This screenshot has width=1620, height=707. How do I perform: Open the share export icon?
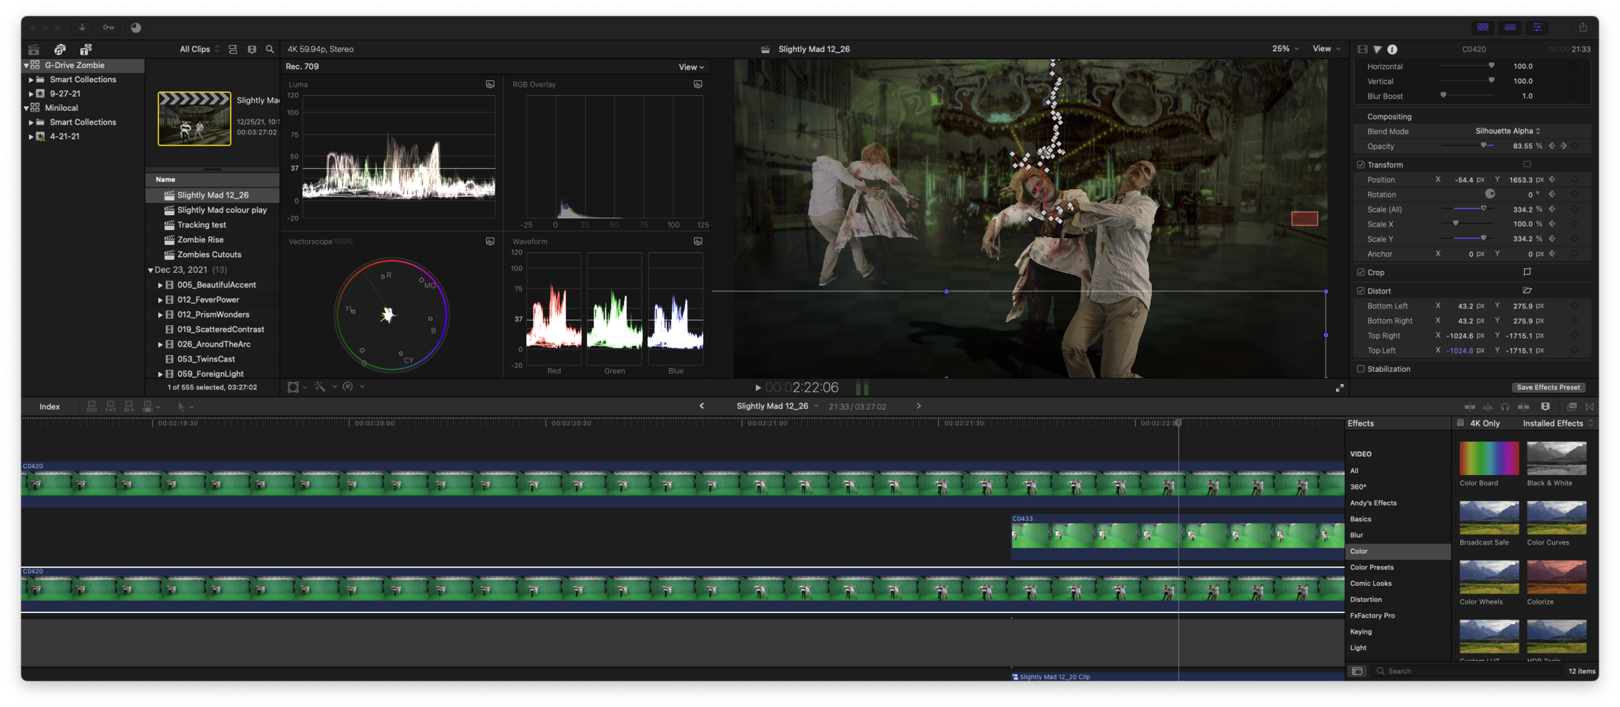tap(1582, 27)
